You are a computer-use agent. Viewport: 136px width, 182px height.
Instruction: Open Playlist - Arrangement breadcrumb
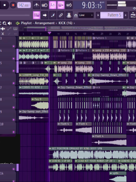38,23
